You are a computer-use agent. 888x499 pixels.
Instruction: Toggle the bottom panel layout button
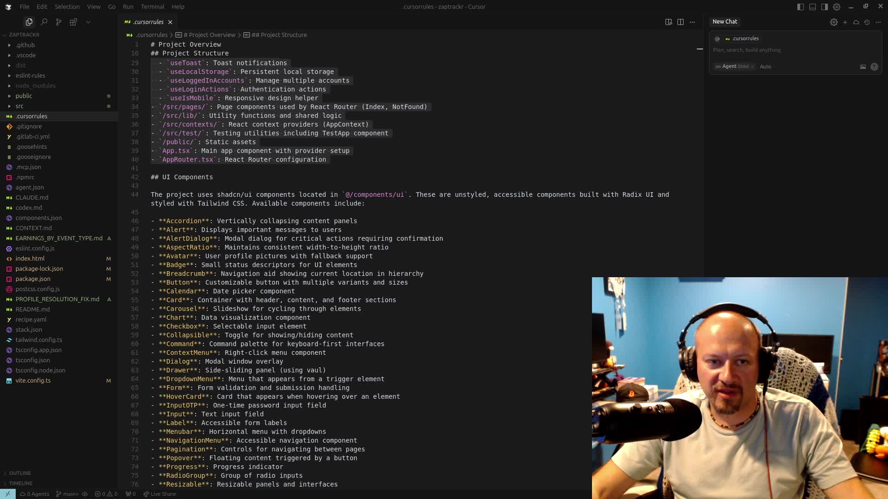[x=813, y=6]
